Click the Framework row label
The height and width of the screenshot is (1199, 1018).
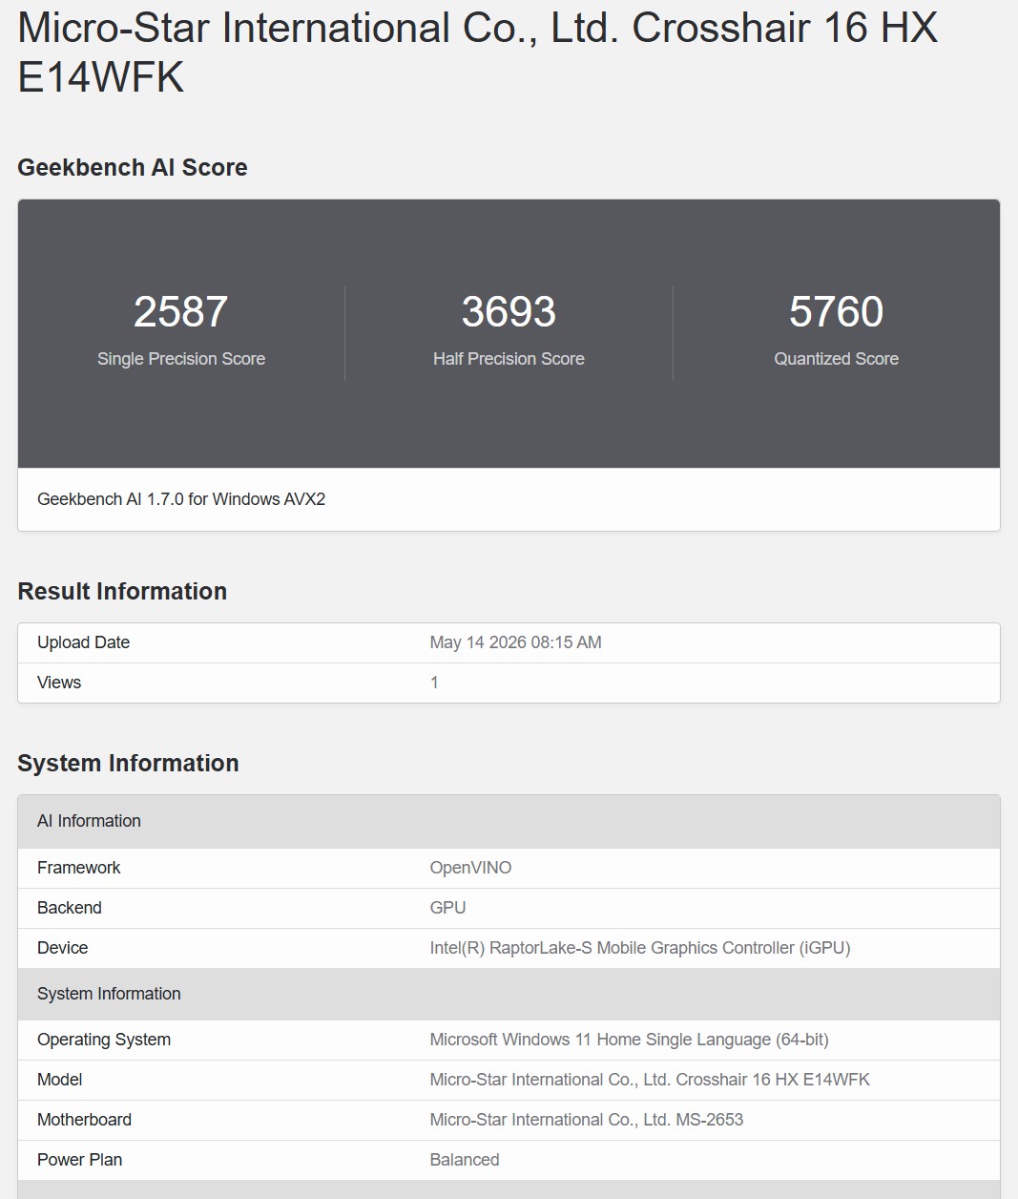(x=78, y=868)
